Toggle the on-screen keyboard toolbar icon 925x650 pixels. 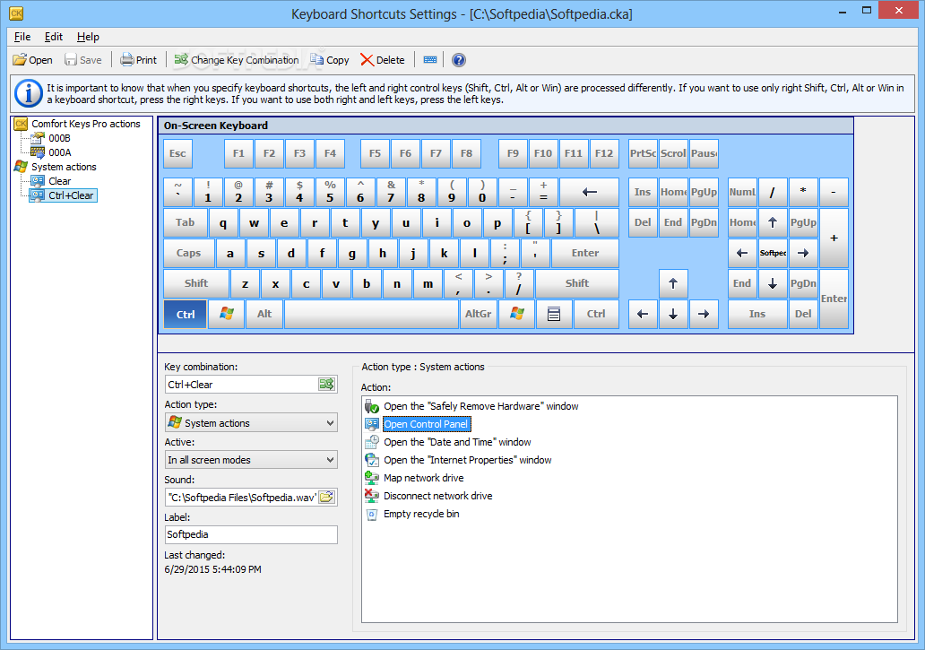(430, 59)
